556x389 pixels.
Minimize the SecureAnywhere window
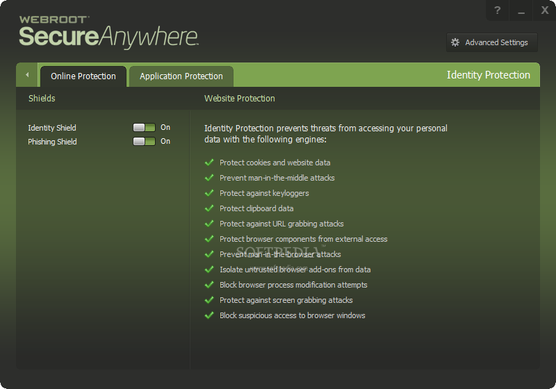click(x=521, y=10)
